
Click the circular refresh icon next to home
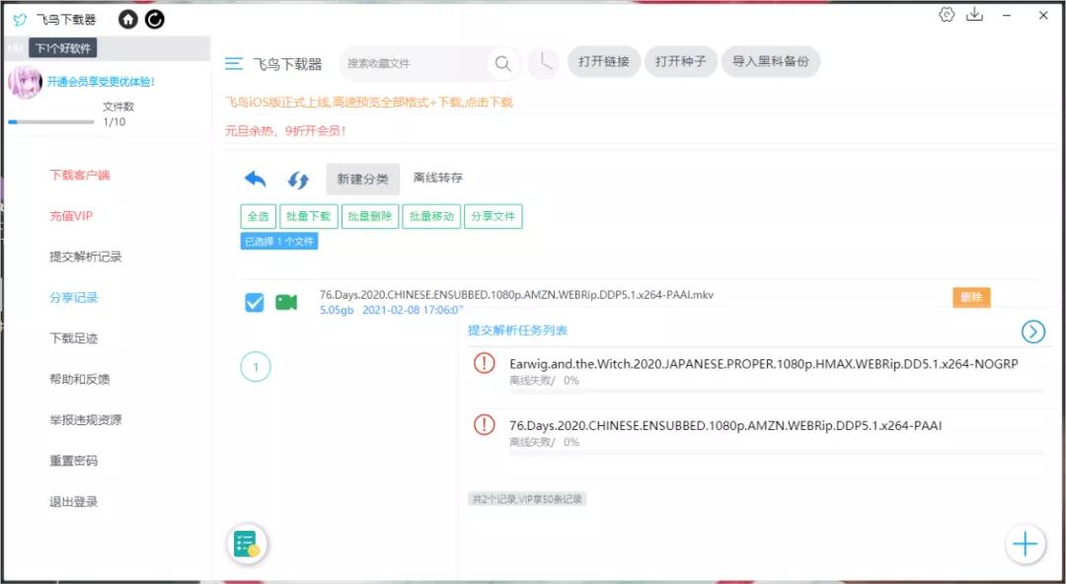[x=155, y=19]
